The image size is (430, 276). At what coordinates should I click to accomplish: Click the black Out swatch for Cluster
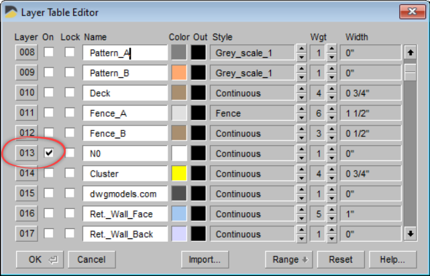coord(199,174)
